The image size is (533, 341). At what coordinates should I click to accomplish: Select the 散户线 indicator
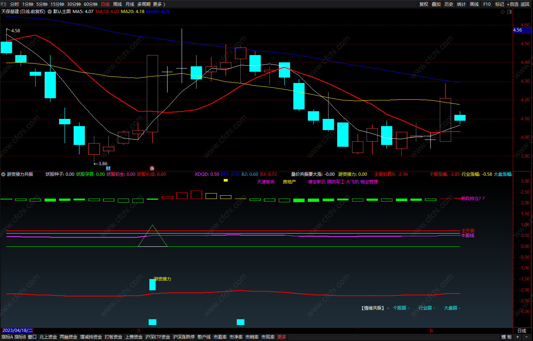(204, 337)
